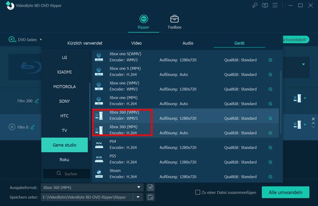Open settings gear for Xbox one (WMV)
The image size is (318, 206).
point(270,89)
